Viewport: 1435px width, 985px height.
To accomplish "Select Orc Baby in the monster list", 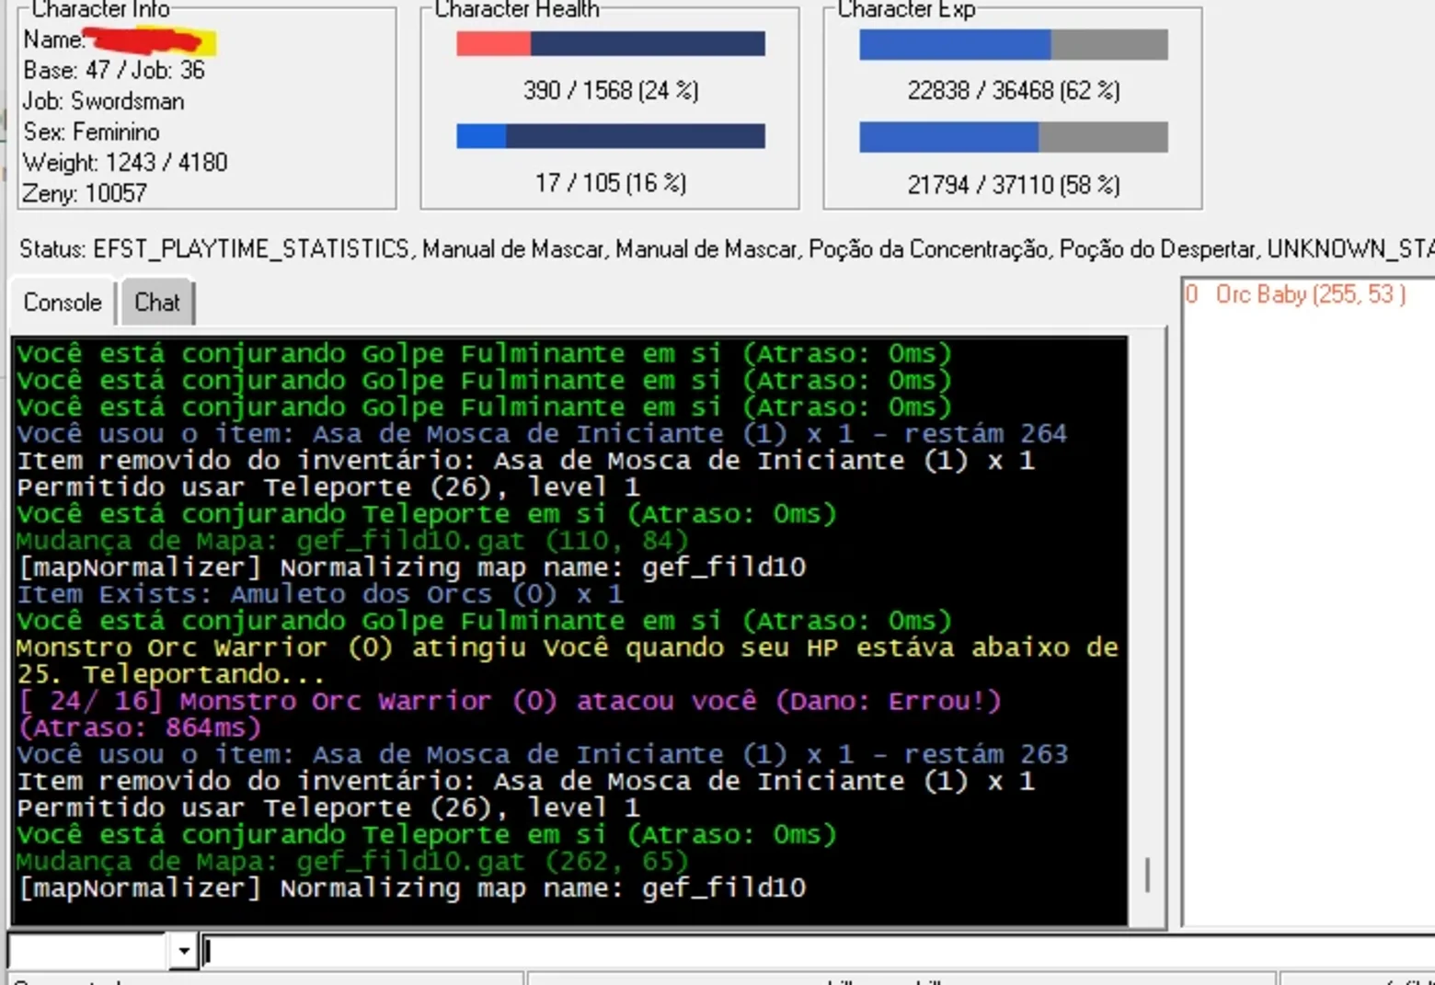I will pyautogui.click(x=1296, y=294).
